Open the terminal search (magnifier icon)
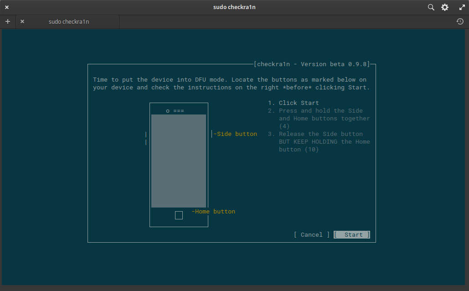This screenshot has width=469, height=291. pyautogui.click(x=431, y=7)
